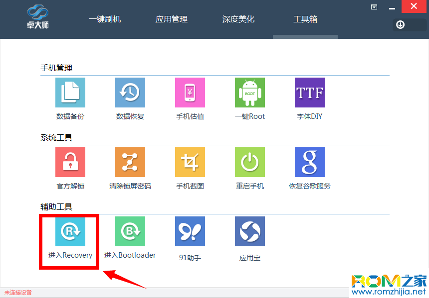Choose the 进入Bootloader icon
The height and width of the screenshot is (298, 429).
(130, 231)
